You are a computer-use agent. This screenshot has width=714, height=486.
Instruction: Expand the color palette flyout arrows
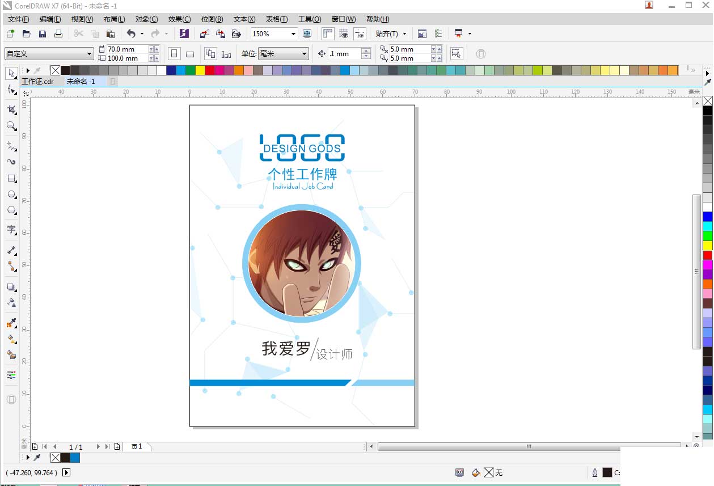coord(693,70)
